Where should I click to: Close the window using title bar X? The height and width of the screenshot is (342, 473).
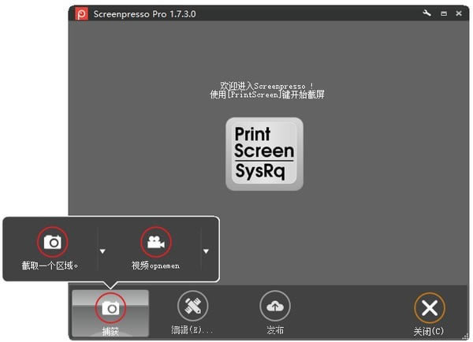pyautogui.click(x=459, y=13)
